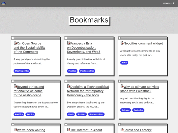
Task: Select the #climate tag
Action: 126,110
